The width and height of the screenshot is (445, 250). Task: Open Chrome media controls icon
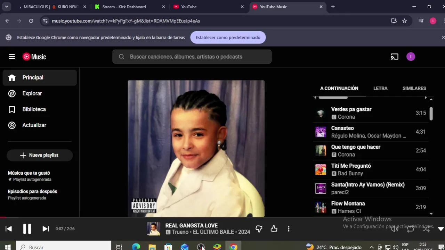click(421, 21)
